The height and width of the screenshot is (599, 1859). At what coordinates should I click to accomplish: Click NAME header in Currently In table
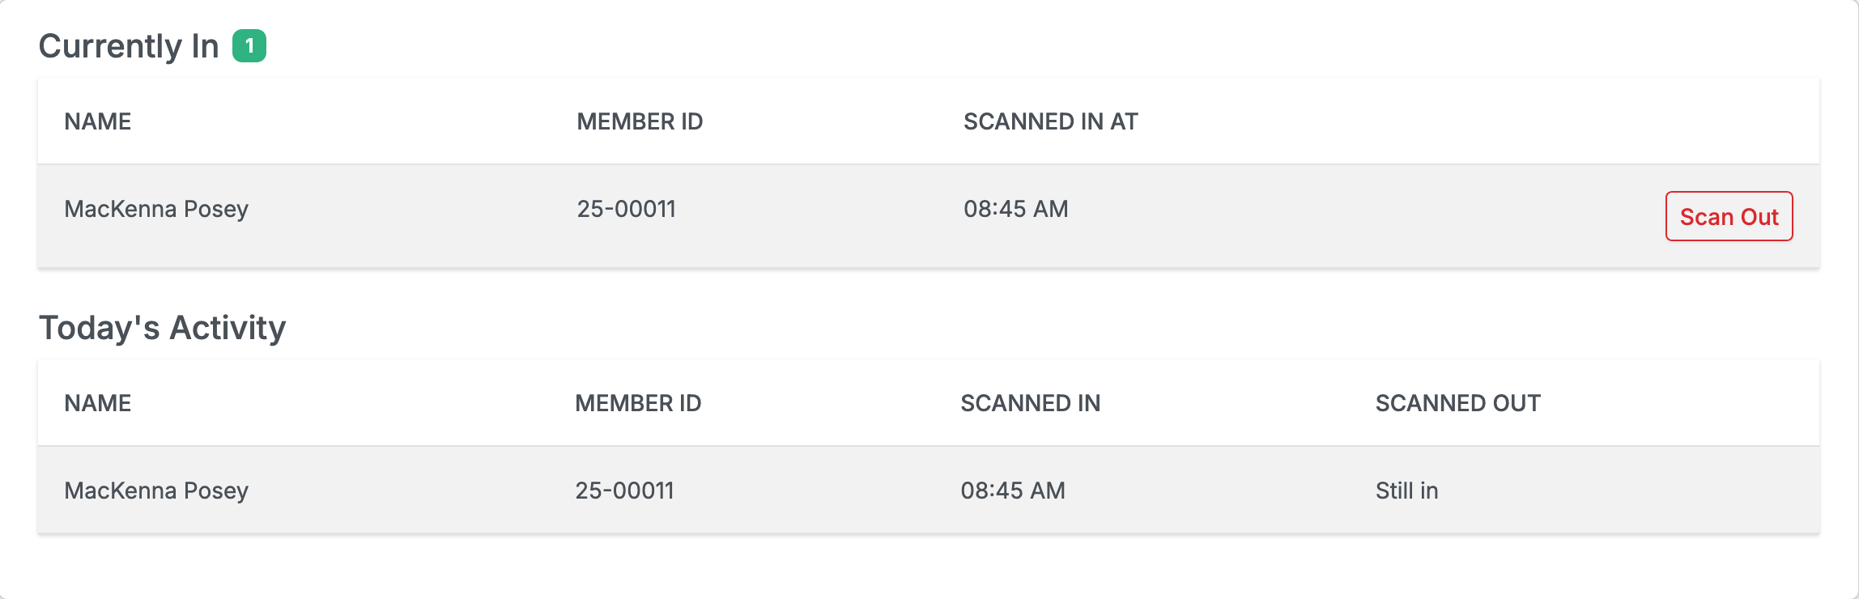tap(97, 121)
